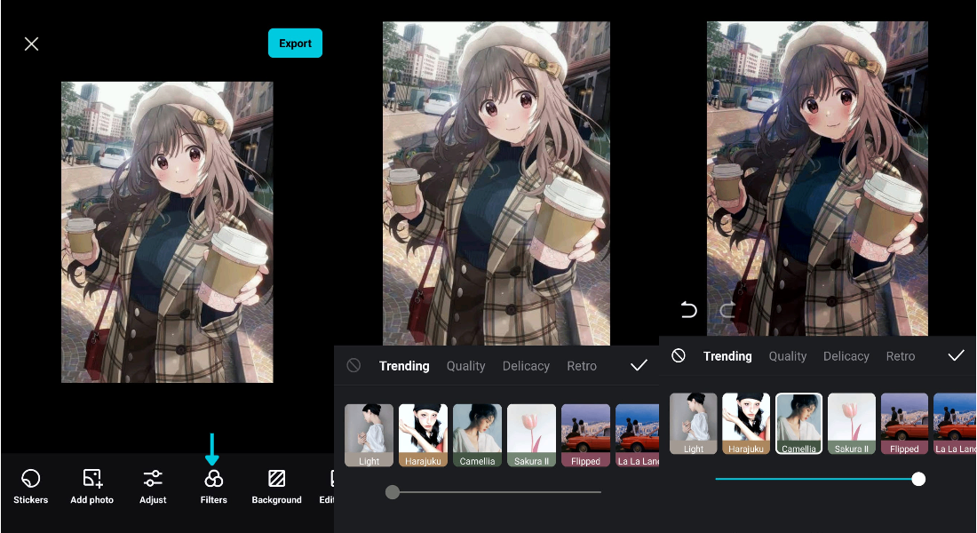This screenshot has width=977, height=533.
Task: Tap the no-filter icon in the right panel
Action: point(679,355)
